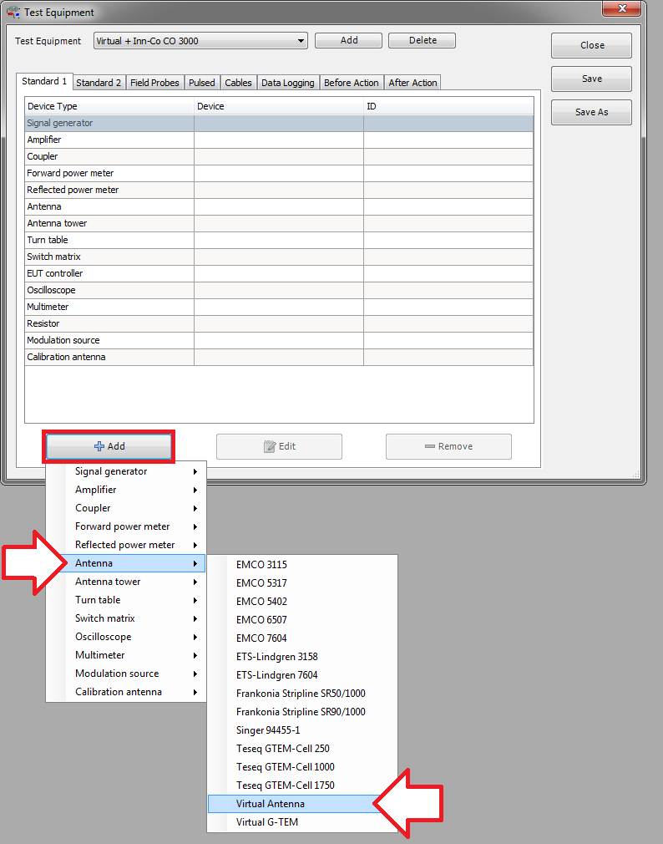This screenshot has height=844, width=663.
Task: Select the Amplifier table row
Action: point(279,140)
